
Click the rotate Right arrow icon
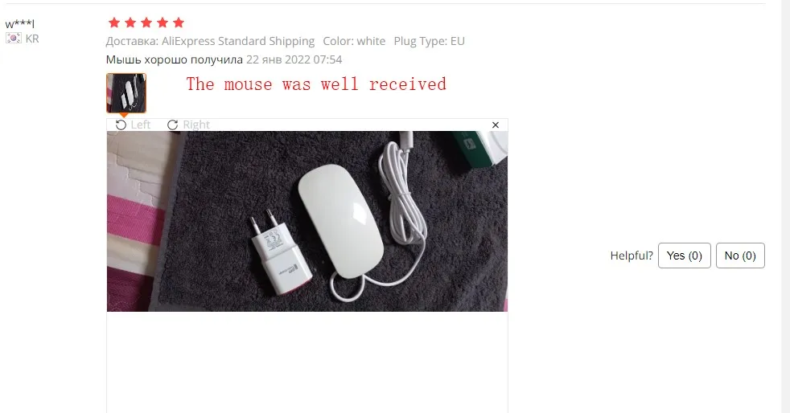[x=173, y=125]
